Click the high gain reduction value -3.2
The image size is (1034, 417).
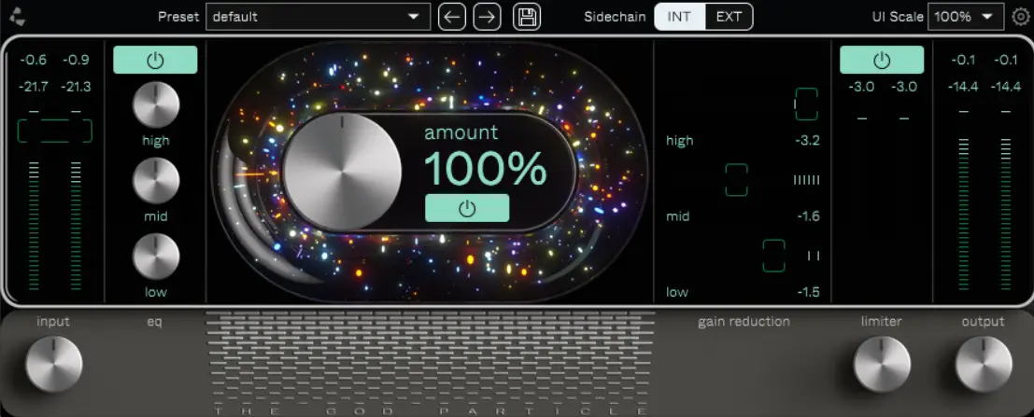pos(807,140)
